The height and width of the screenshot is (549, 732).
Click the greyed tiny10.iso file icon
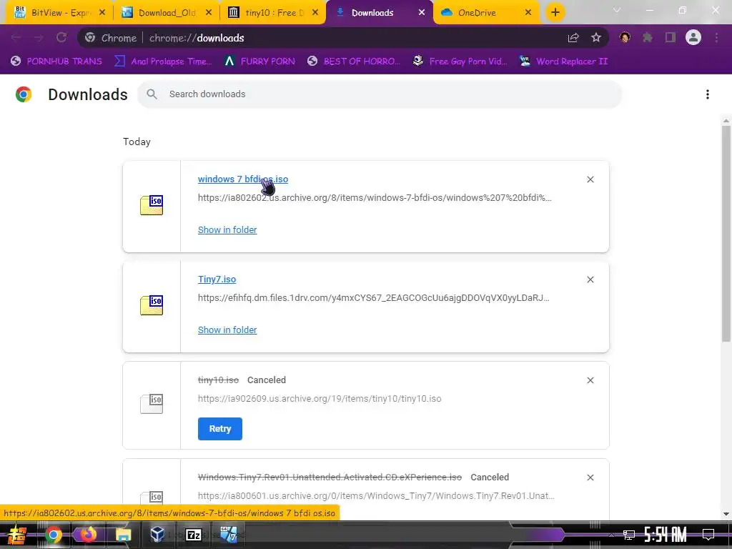point(152,404)
